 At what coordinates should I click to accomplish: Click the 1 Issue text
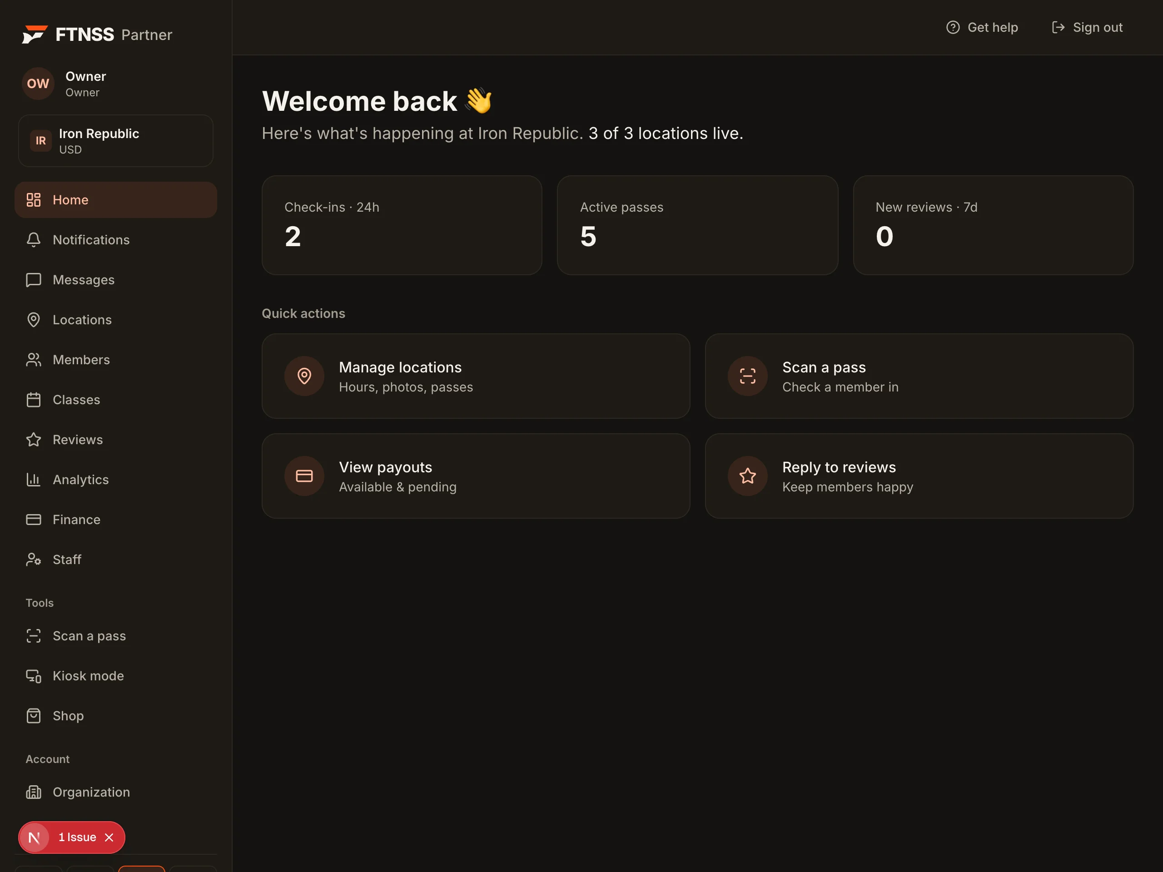tap(77, 837)
